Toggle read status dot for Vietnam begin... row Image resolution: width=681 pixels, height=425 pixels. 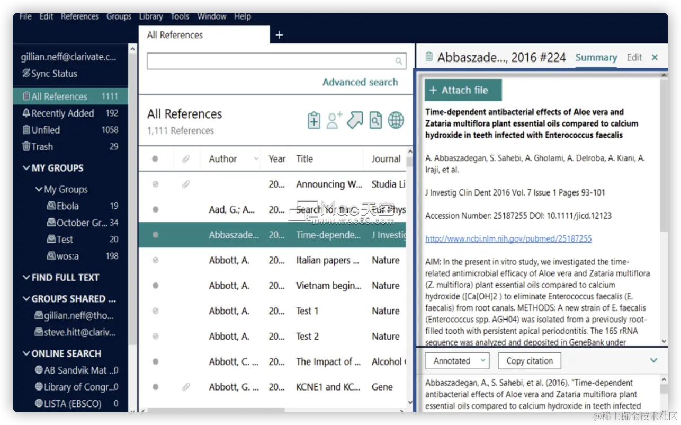click(155, 286)
